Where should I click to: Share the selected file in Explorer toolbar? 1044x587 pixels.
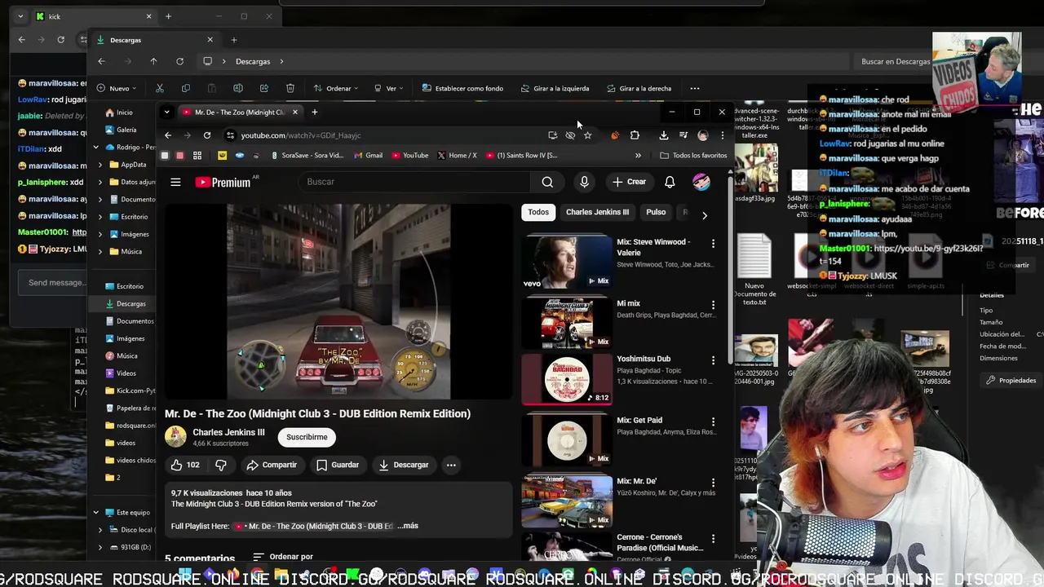coord(264,88)
